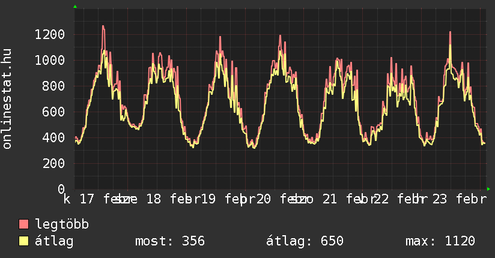Click the 600 y-axis tick label
The image size is (495, 258).
(53, 112)
